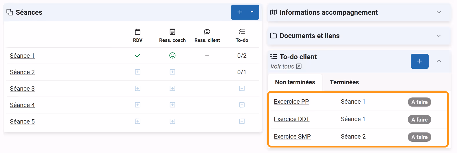Viewport: 457px width, 153px height.
Task: Click the To-do column list icon
Action: [x=242, y=32]
